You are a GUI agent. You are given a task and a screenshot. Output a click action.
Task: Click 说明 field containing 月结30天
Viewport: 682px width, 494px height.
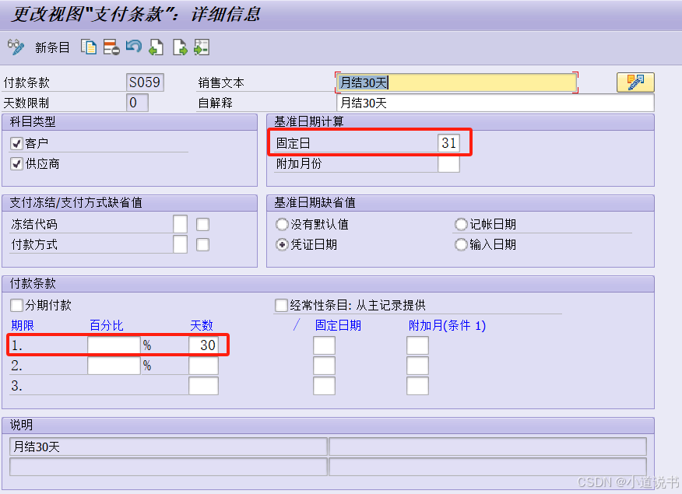[168, 447]
